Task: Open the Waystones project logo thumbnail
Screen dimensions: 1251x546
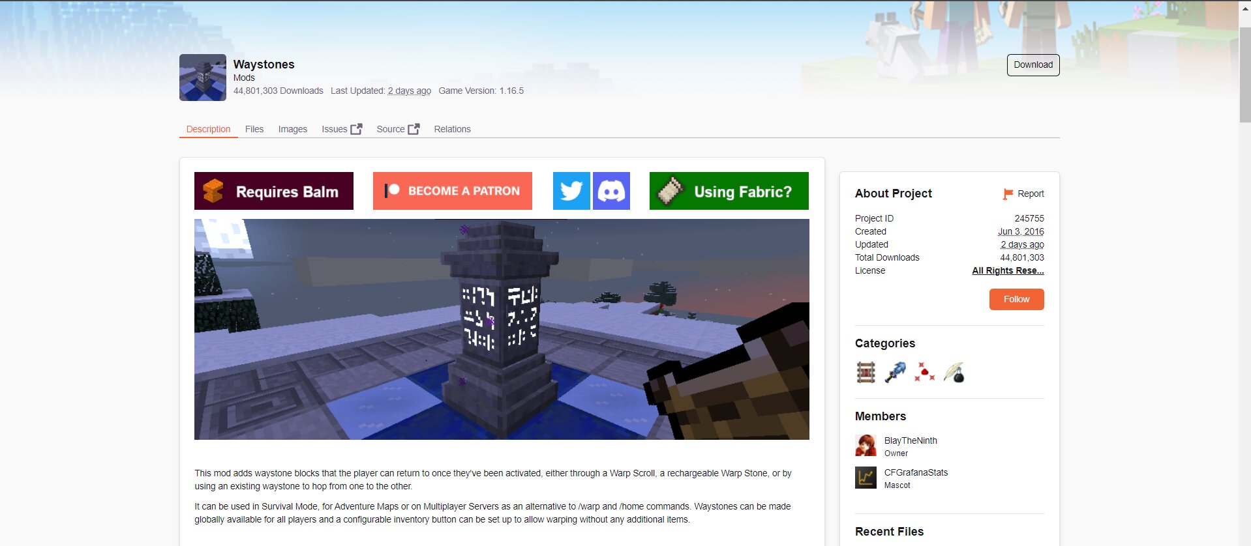Action: (x=203, y=78)
